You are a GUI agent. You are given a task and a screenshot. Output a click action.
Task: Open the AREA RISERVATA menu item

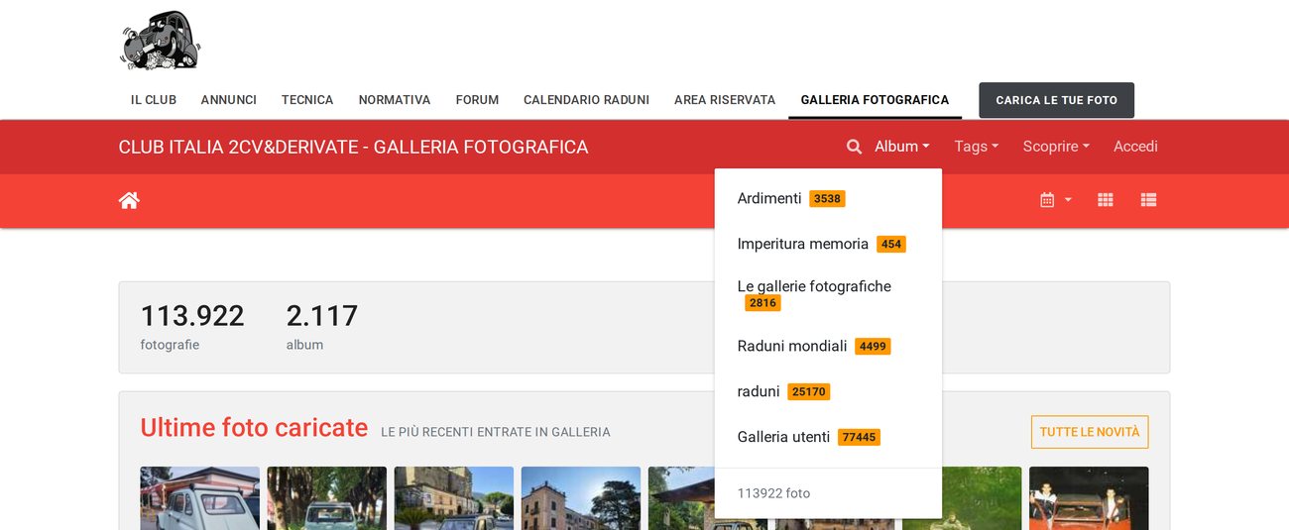coord(725,100)
